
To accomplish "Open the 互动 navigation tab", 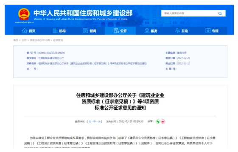I will [x=182, y=31].
